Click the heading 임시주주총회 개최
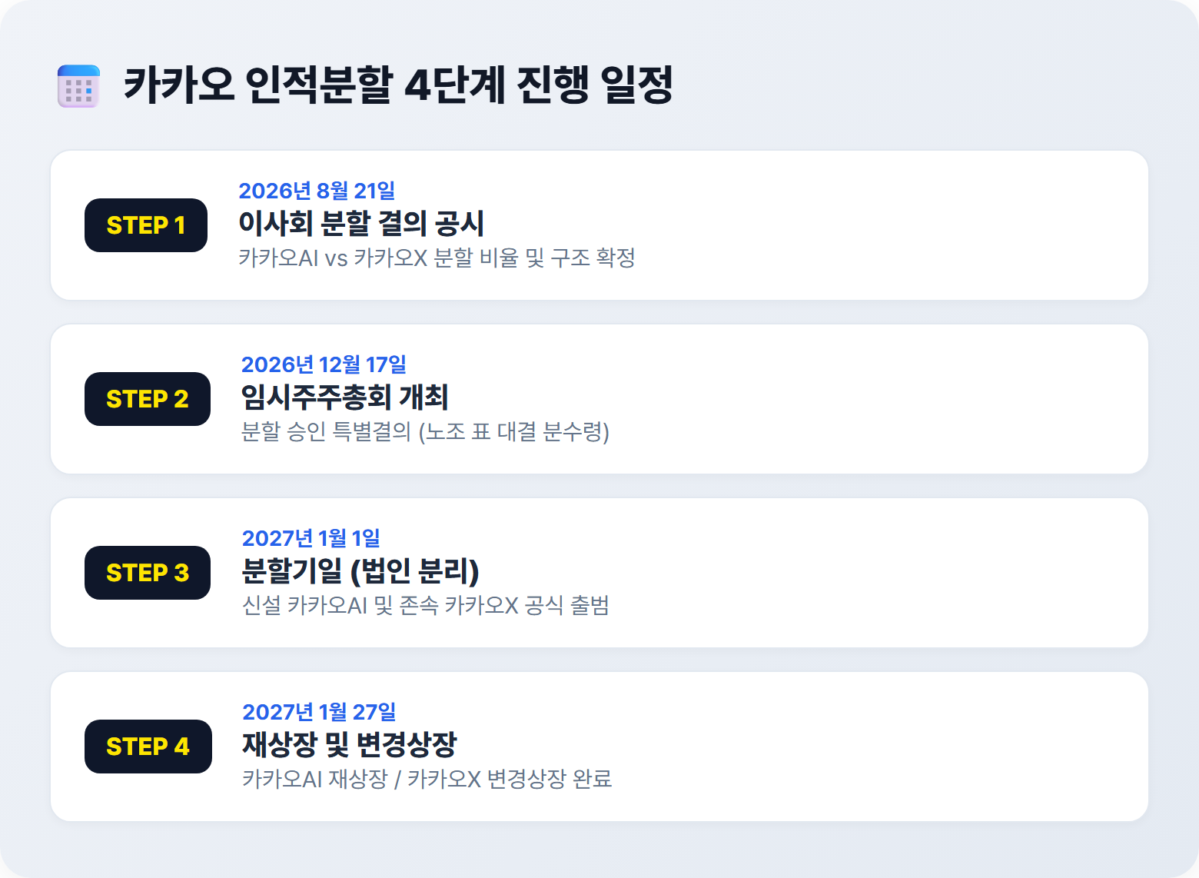 [344, 397]
